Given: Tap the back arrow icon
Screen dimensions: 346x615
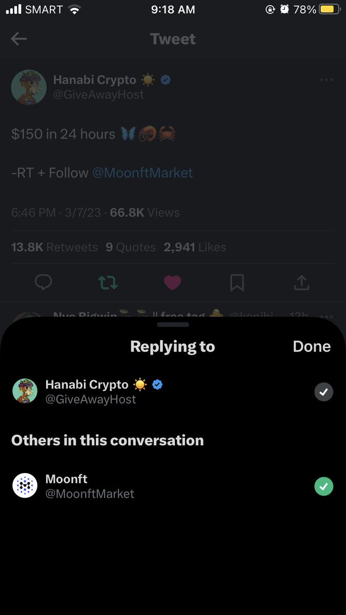Looking at the screenshot, I should (x=19, y=39).
